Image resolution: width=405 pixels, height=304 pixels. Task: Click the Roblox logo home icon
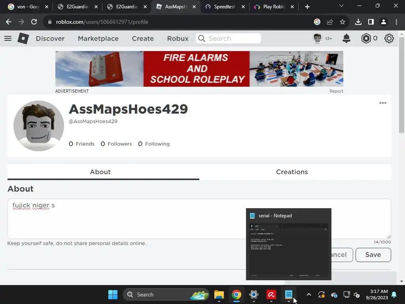[23, 38]
